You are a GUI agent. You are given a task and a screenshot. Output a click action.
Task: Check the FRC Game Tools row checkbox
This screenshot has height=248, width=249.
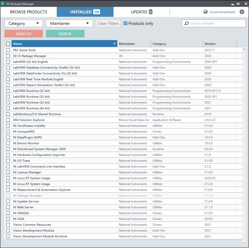pyautogui.click(x=8, y=50)
